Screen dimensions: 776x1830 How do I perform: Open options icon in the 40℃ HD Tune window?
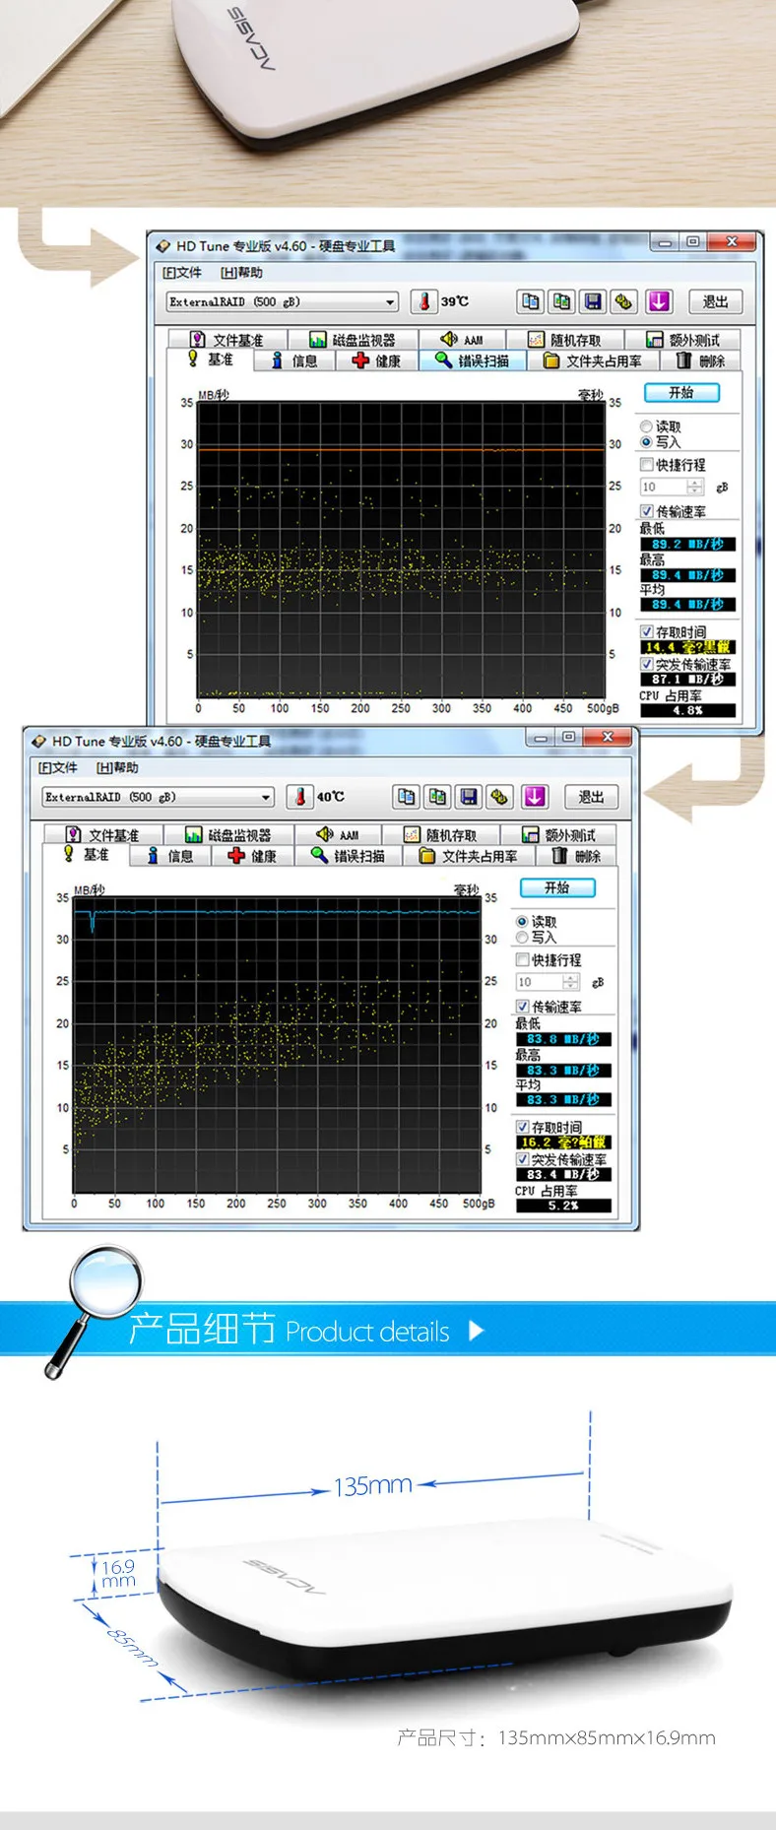point(499,797)
